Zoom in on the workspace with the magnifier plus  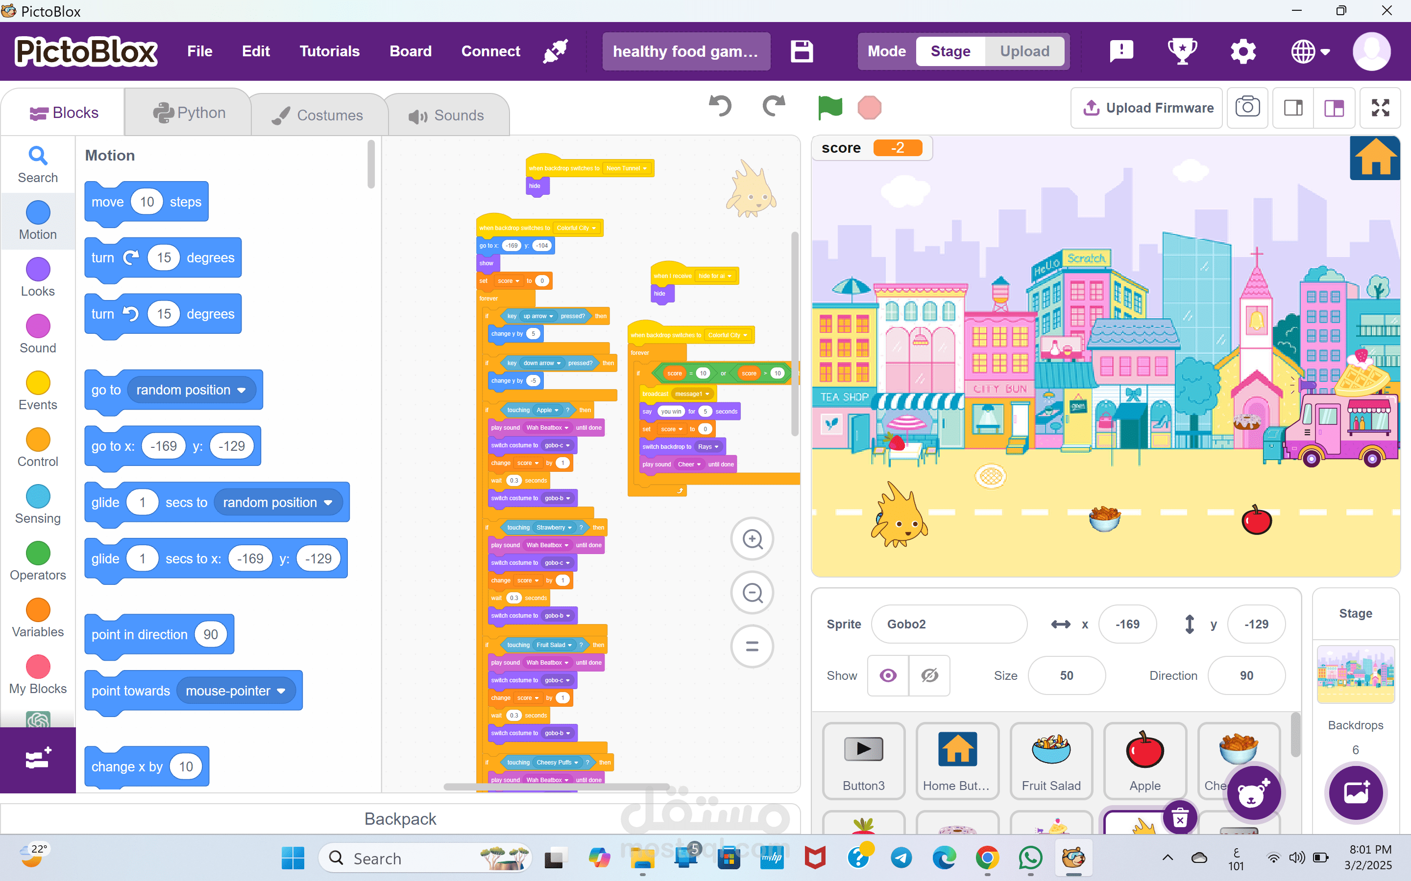click(752, 539)
